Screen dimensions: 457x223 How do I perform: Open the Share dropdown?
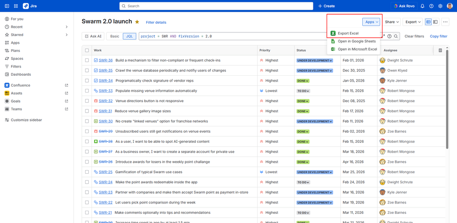[392, 22]
